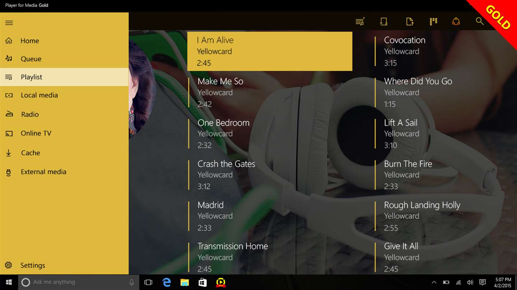
Task: Open External media section
Action: pos(64,172)
